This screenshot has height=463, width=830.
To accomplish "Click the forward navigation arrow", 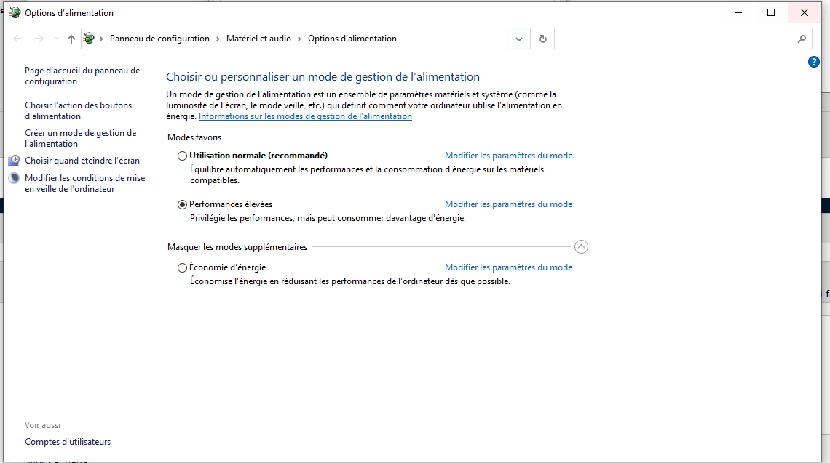I will click(39, 39).
